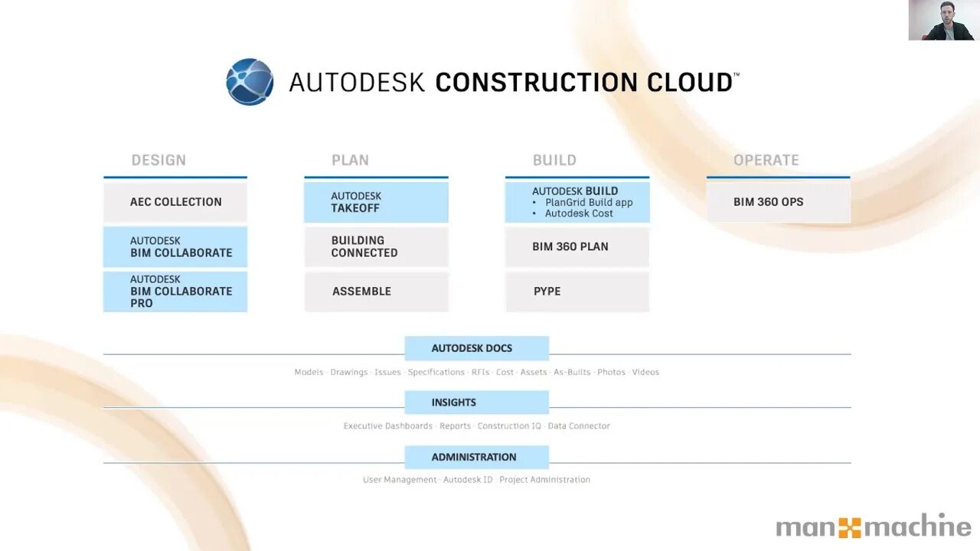Viewport: 980px width, 551px height.
Task: Select the BIM Collaborate Pro box
Action: click(175, 292)
